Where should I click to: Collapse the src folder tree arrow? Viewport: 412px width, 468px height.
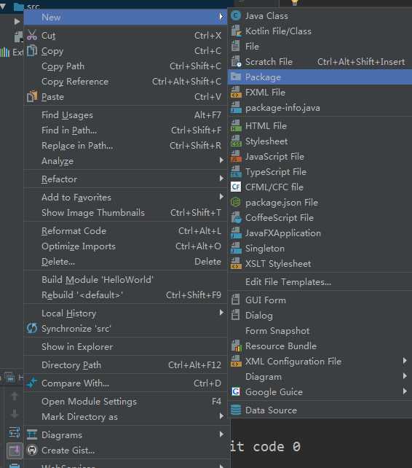3,6
